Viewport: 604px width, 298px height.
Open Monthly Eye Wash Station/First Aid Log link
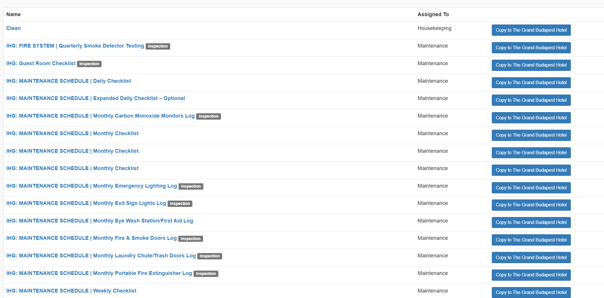pyautogui.click(x=100, y=221)
